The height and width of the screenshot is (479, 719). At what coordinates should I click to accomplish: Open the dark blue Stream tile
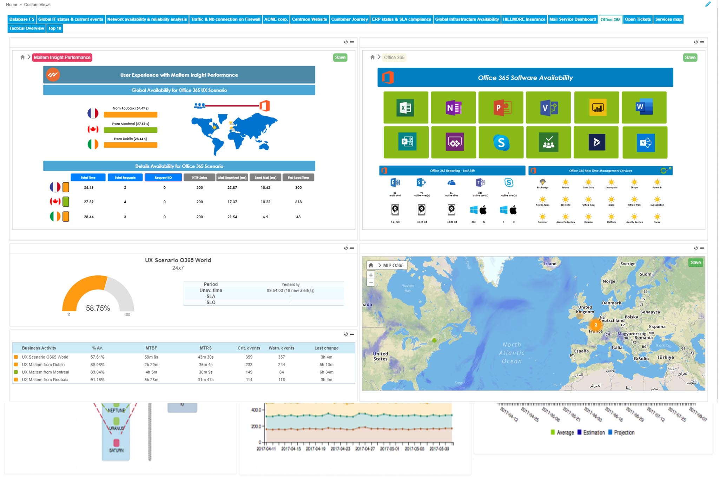596,142
